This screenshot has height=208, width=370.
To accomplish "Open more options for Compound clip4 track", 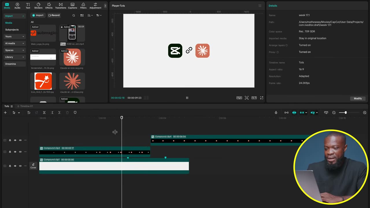I will [25, 140].
